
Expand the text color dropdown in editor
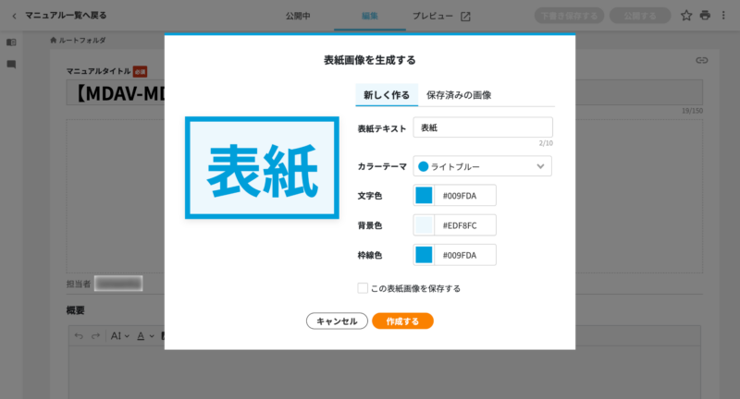145,336
